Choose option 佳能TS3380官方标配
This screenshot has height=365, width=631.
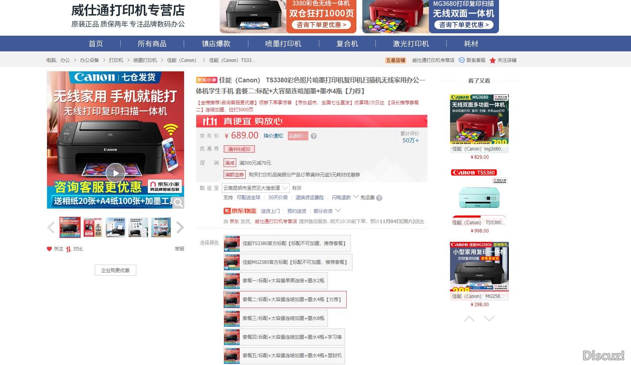coord(287,243)
